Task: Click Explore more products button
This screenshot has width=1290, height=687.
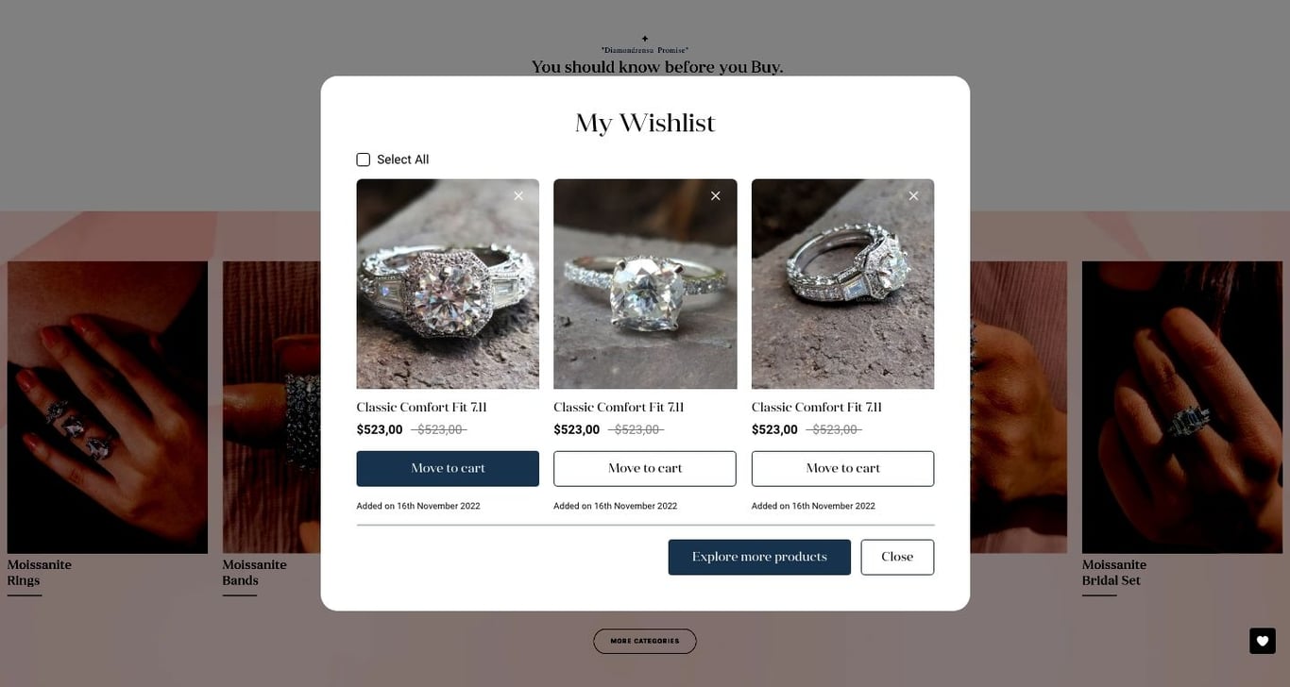Action: [x=759, y=558]
